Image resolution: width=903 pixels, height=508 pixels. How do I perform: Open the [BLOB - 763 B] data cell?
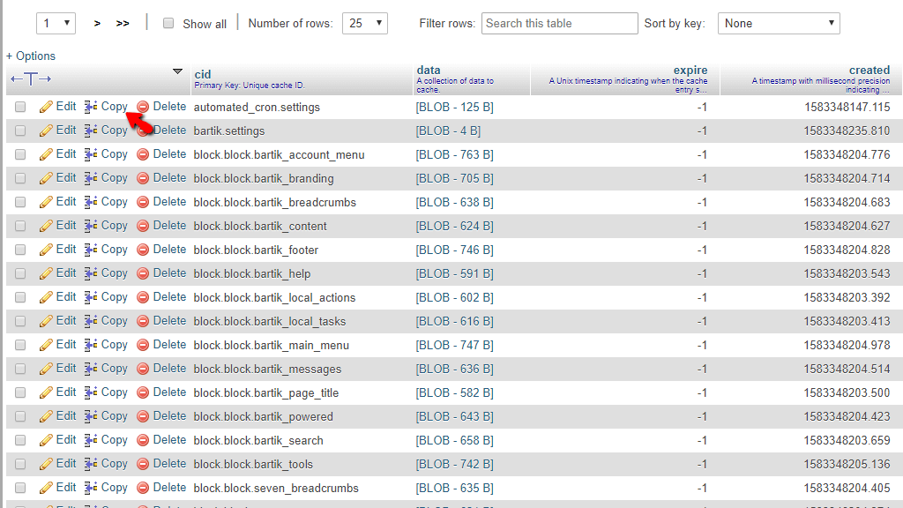(x=455, y=155)
